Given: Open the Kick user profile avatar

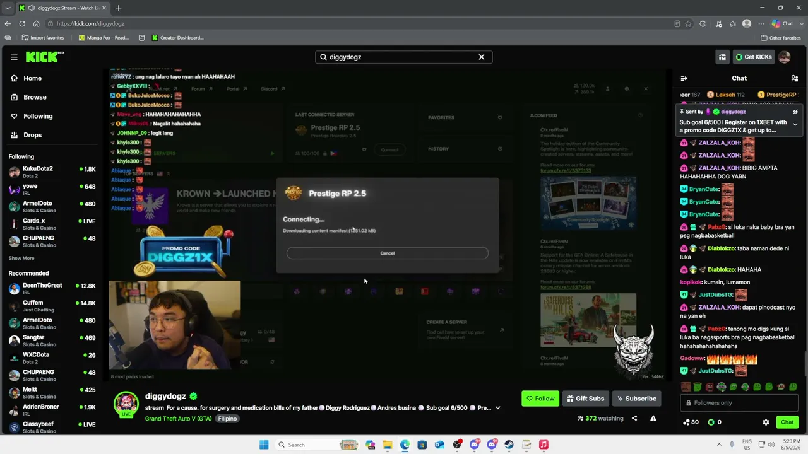Looking at the screenshot, I should (x=785, y=57).
